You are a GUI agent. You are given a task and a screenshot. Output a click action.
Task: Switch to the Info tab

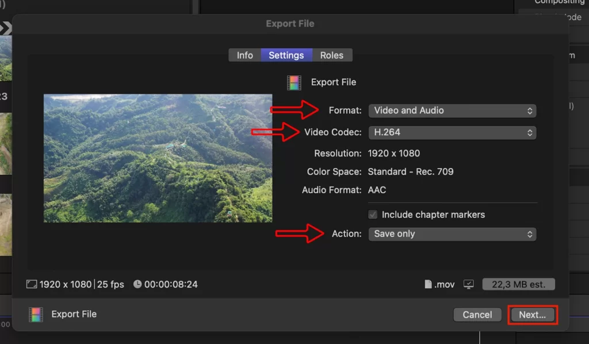[245, 55]
